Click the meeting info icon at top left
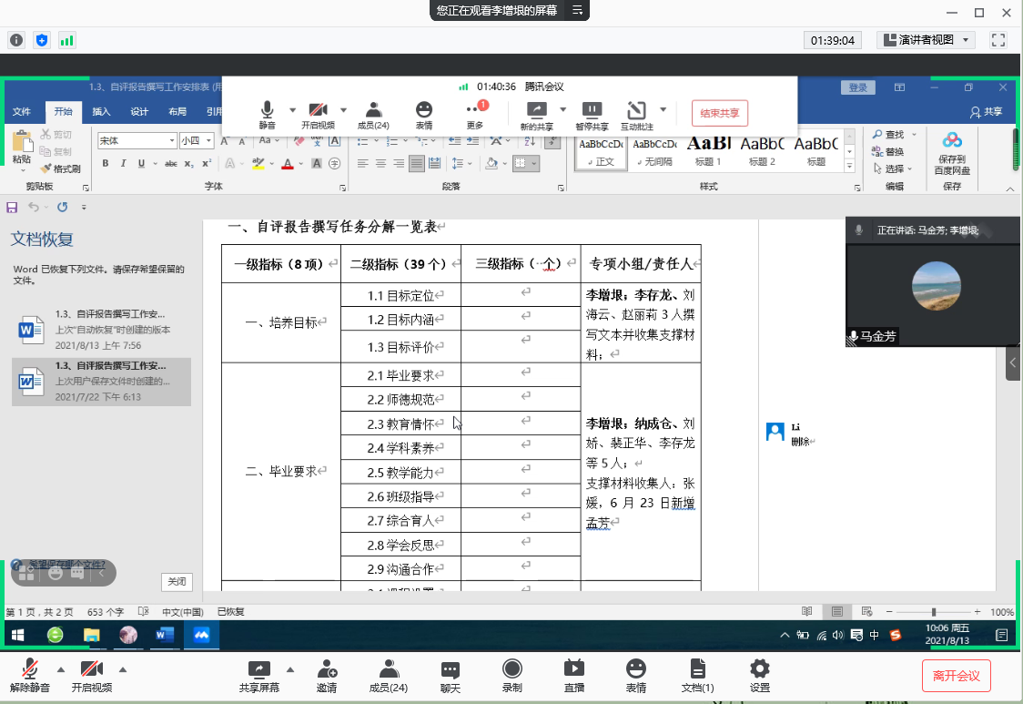1023x704 pixels. pos(16,40)
